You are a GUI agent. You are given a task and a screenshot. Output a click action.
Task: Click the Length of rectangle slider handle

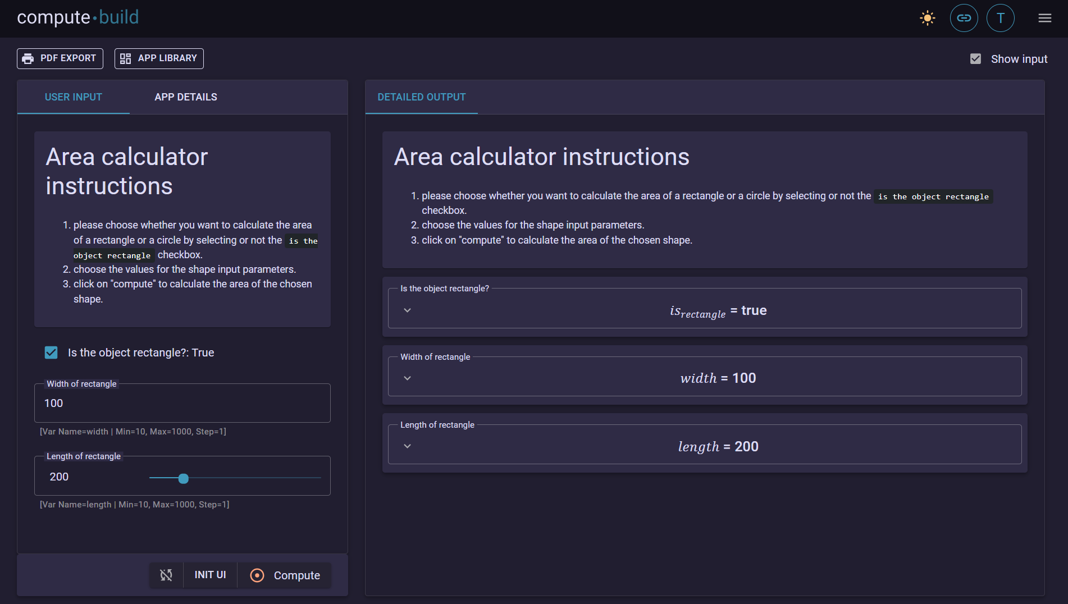pyautogui.click(x=183, y=478)
